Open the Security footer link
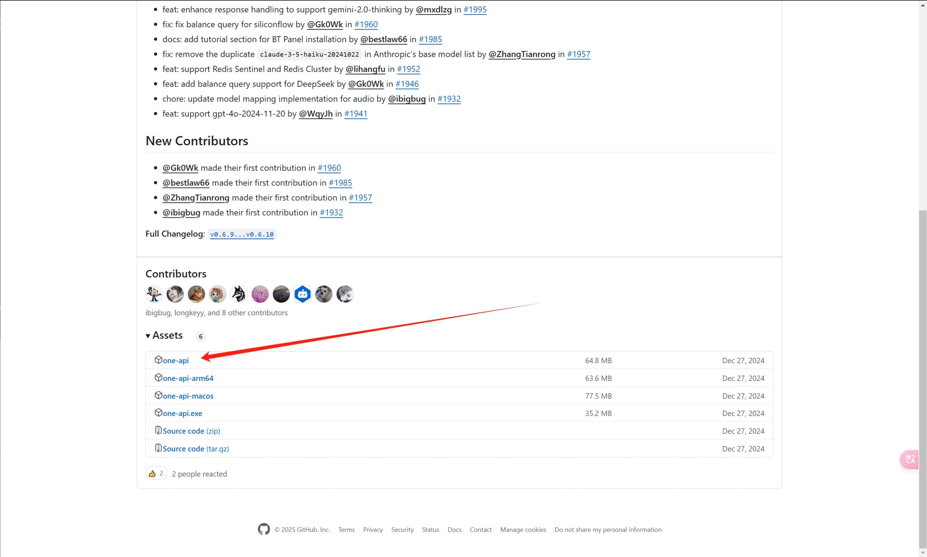Screen dimensions: 927x557 click(x=402, y=529)
